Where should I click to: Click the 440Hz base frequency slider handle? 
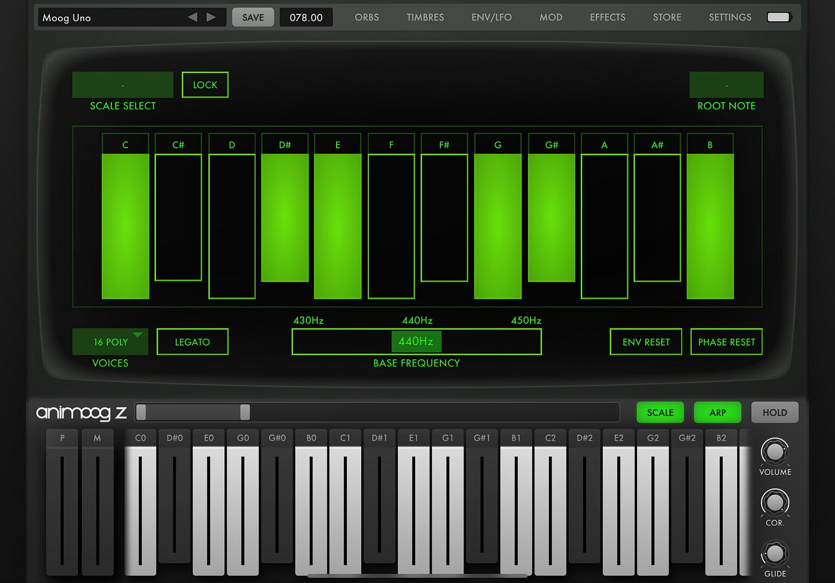(x=416, y=341)
